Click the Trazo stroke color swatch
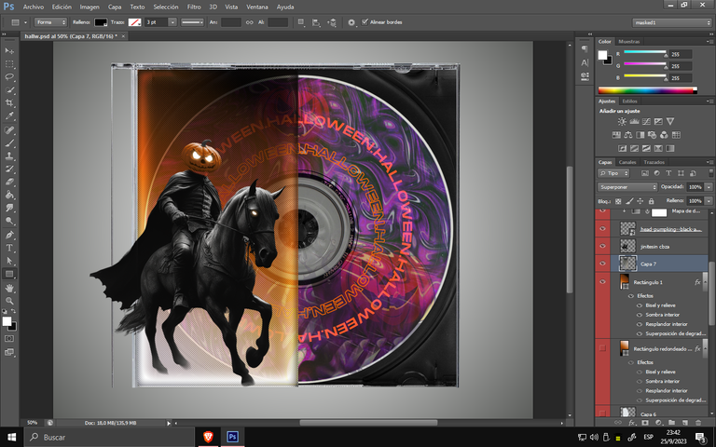 pos(134,22)
